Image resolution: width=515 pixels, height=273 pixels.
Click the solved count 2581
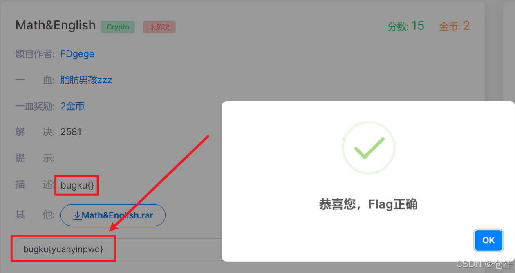coord(71,132)
